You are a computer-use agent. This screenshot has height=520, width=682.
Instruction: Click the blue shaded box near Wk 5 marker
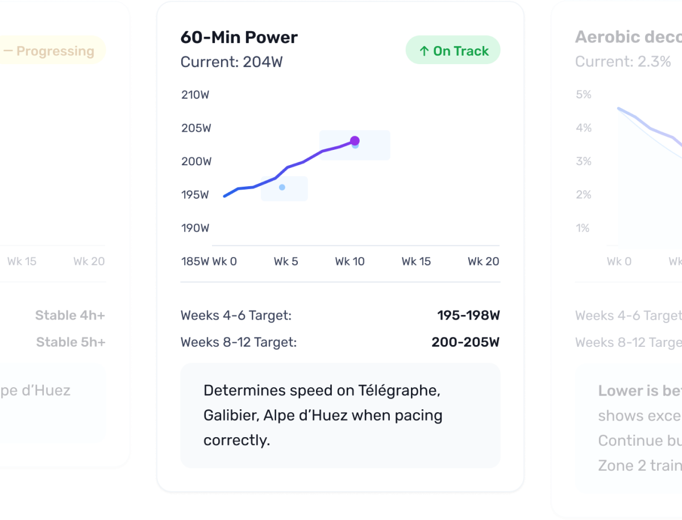click(x=284, y=188)
